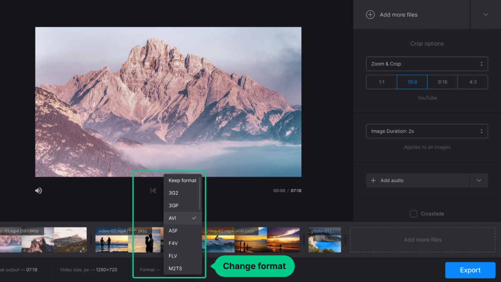
Task: Expand the Add more files chevron
Action: [486, 15]
